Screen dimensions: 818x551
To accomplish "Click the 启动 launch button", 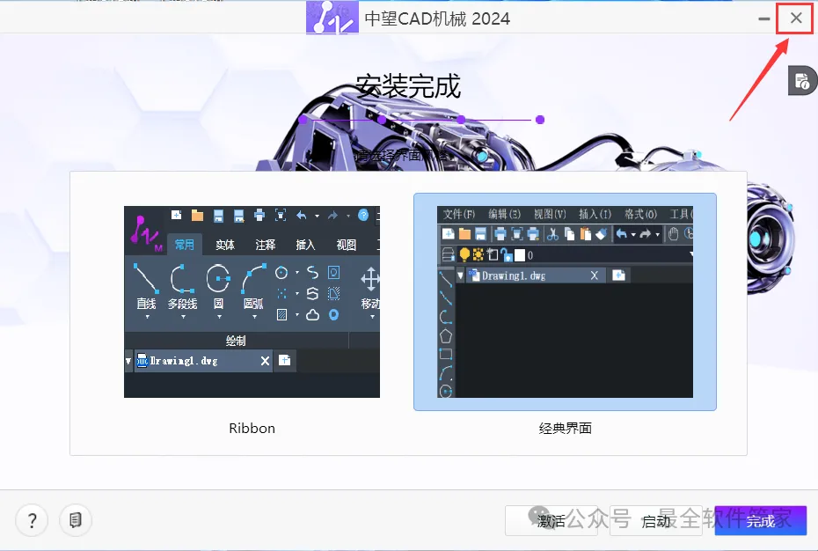I will click(x=656, y=521).
